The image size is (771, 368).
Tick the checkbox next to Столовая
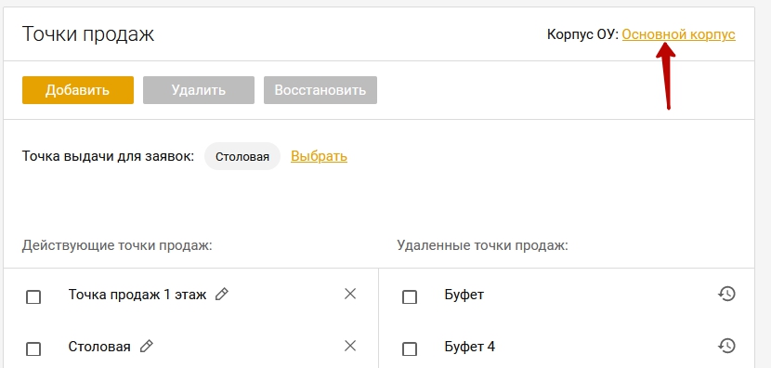33,348
